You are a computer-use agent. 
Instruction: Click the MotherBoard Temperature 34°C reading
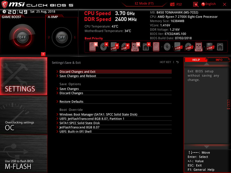coord(108,31)
